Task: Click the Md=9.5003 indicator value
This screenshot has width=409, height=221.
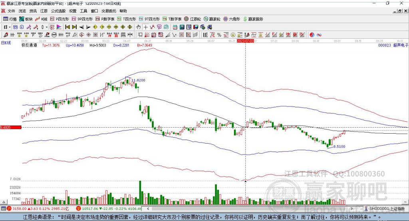Action: pyautogui.click(x=98, y=45)
